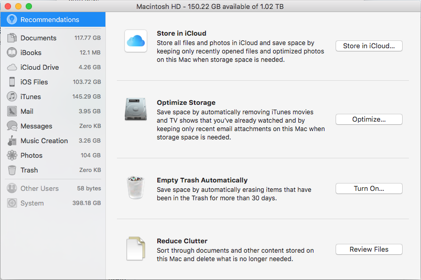The height and width of the screenshot is (280, 421).
Task: Select the Trash label in the sidebar
Action: pos(29,170)
